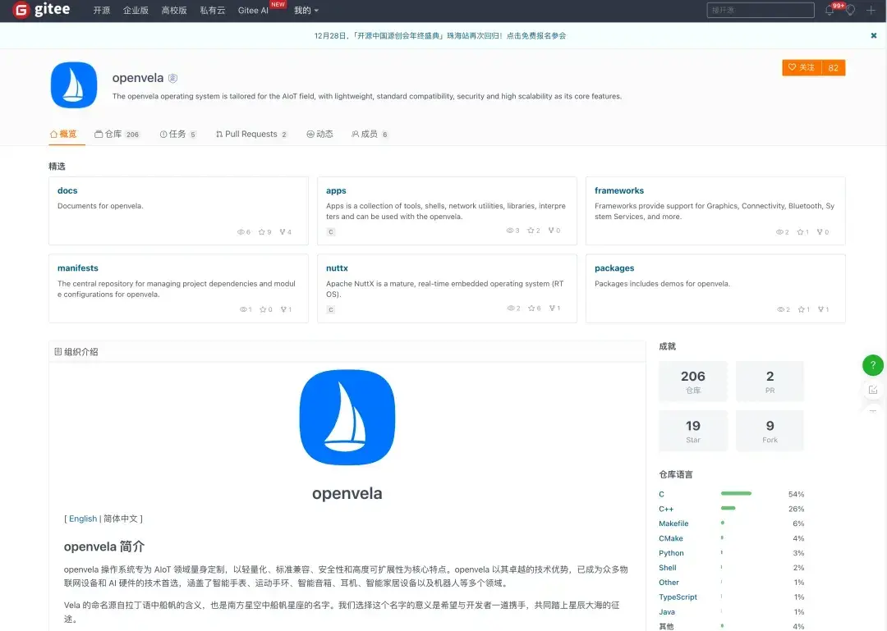
Task: Click the 关注 follow button
Action: 800,67
